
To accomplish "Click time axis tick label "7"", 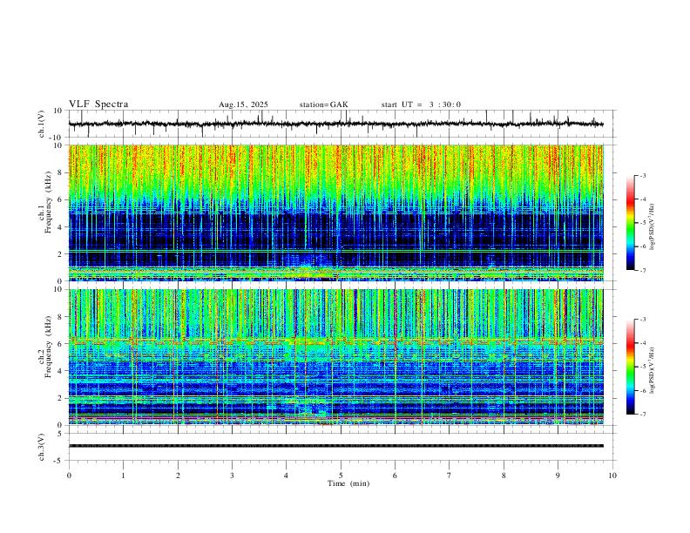I will click(x=450, y=476).
